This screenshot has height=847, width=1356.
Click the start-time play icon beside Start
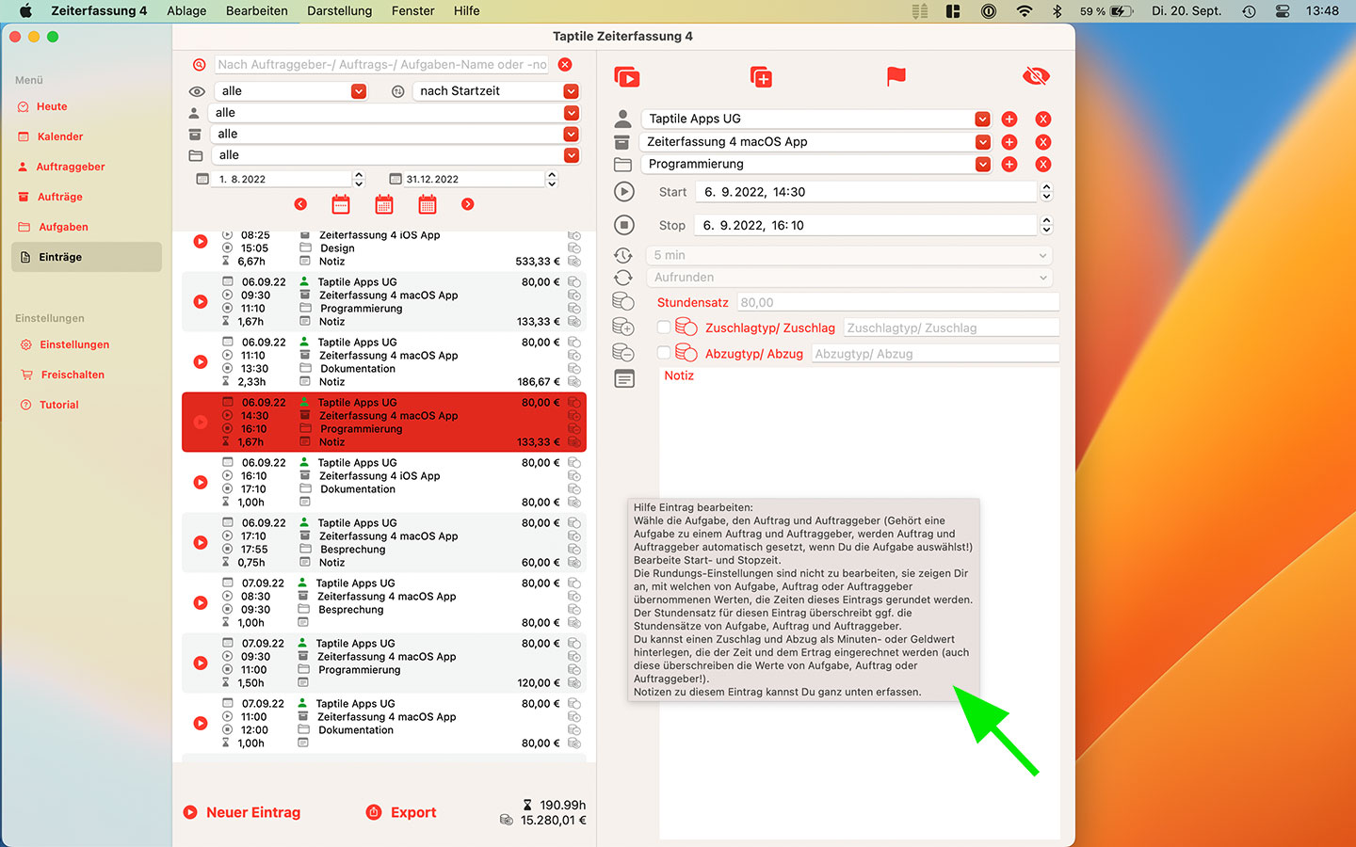pyautogui.click(x=623, y=192)
